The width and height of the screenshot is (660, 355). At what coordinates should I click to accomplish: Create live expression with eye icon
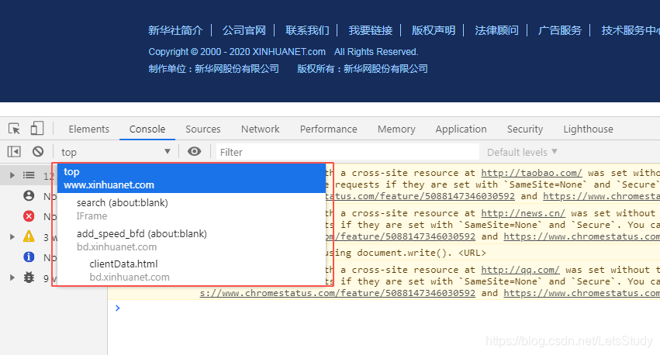click(x=194, y=151)
